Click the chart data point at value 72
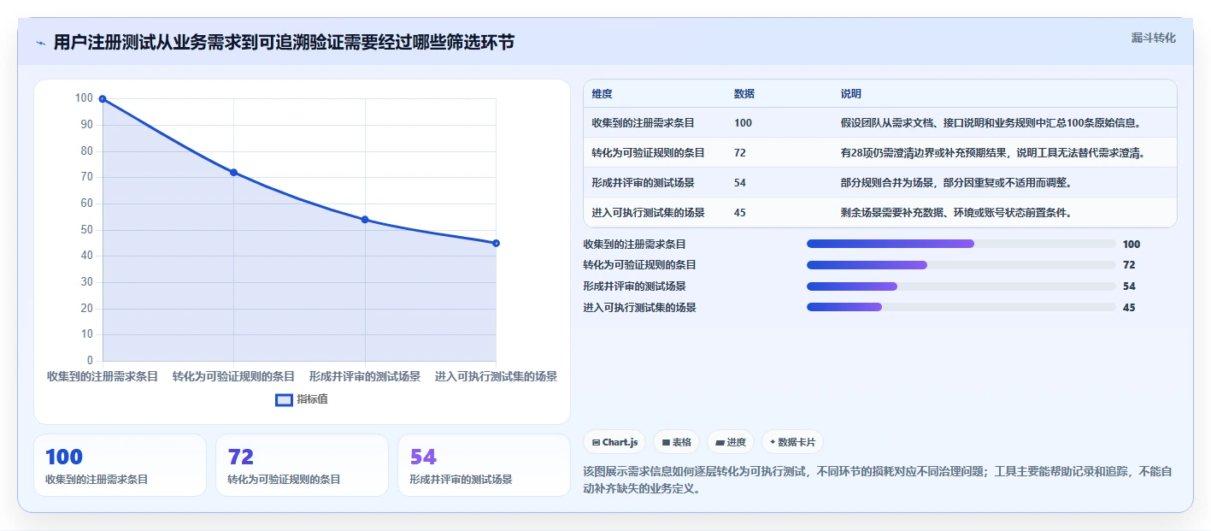Viewport: 1211px width, 531px height. [233, 173]
